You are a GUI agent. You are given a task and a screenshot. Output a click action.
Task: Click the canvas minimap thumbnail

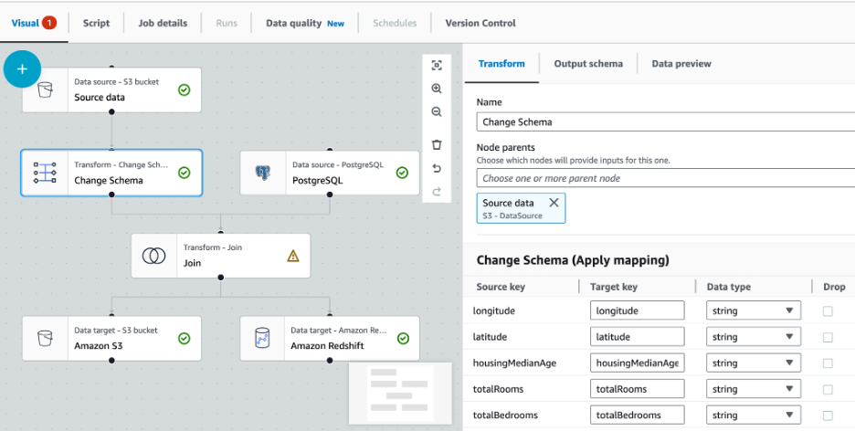(x=400, y=394)
